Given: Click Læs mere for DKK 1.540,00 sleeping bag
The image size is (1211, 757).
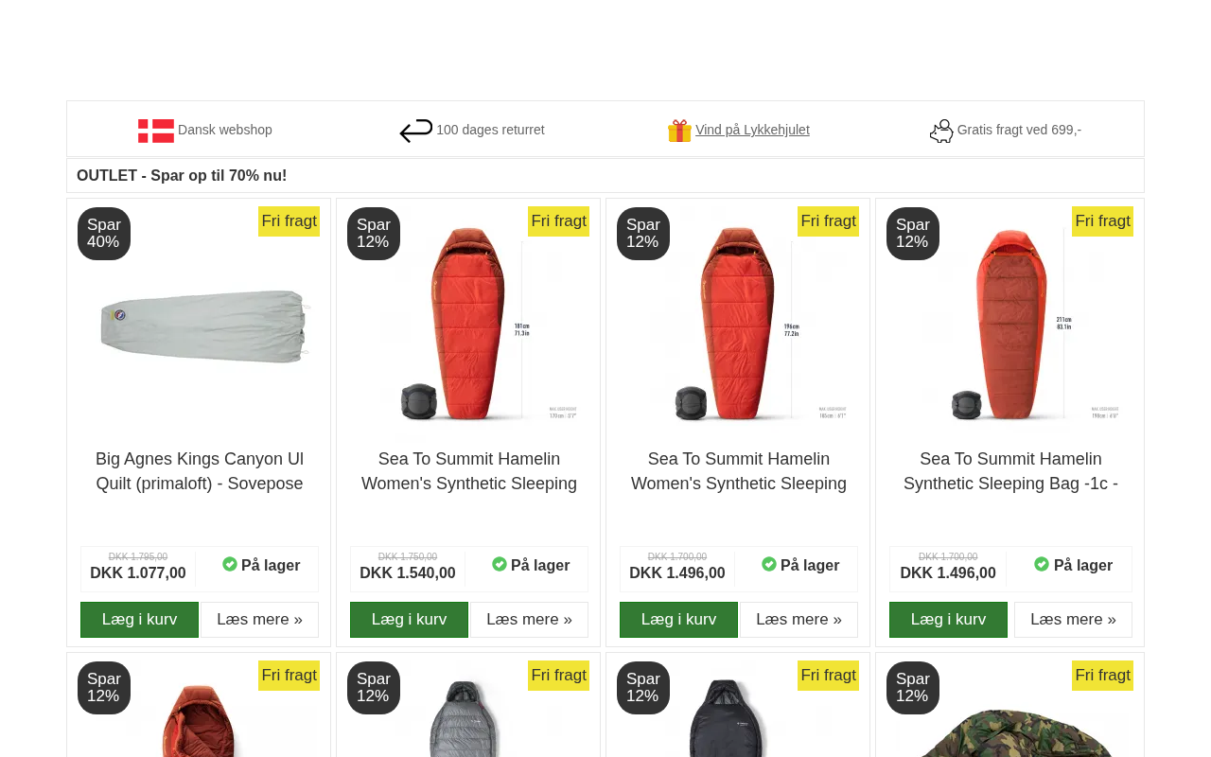Looking at the screenshot, I should click(x=529, y=620).
